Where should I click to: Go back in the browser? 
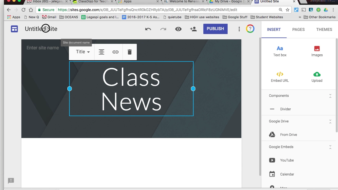[x=9, y=10]
